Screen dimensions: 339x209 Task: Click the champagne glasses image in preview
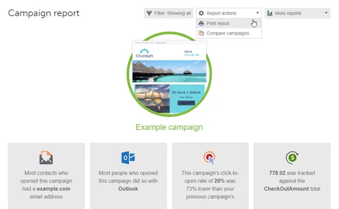click(153, 99)
